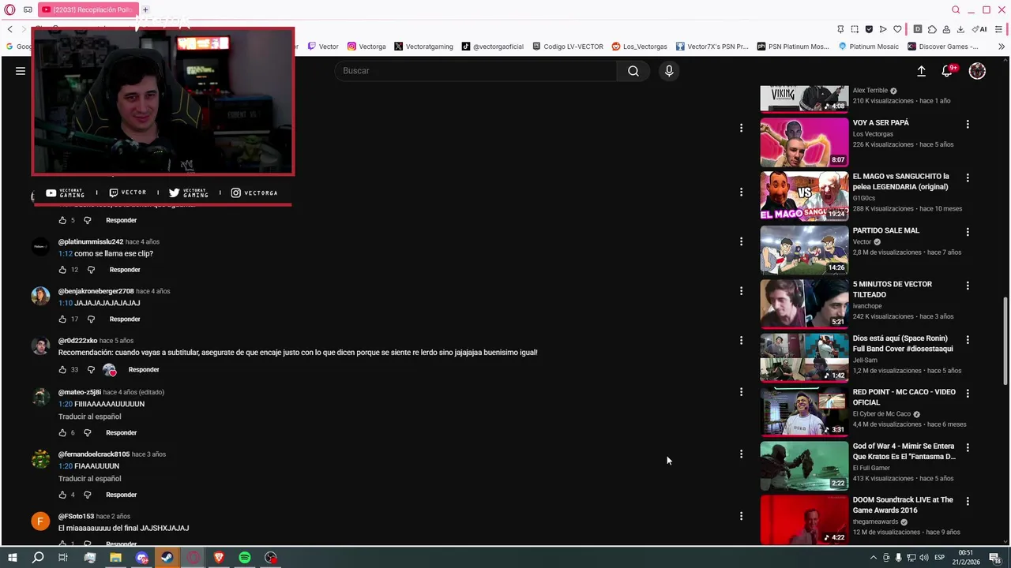1011x568 pixels.
Task: Open options menu for @mateo-z5j8i comment
Action: (x=741, y=392)
